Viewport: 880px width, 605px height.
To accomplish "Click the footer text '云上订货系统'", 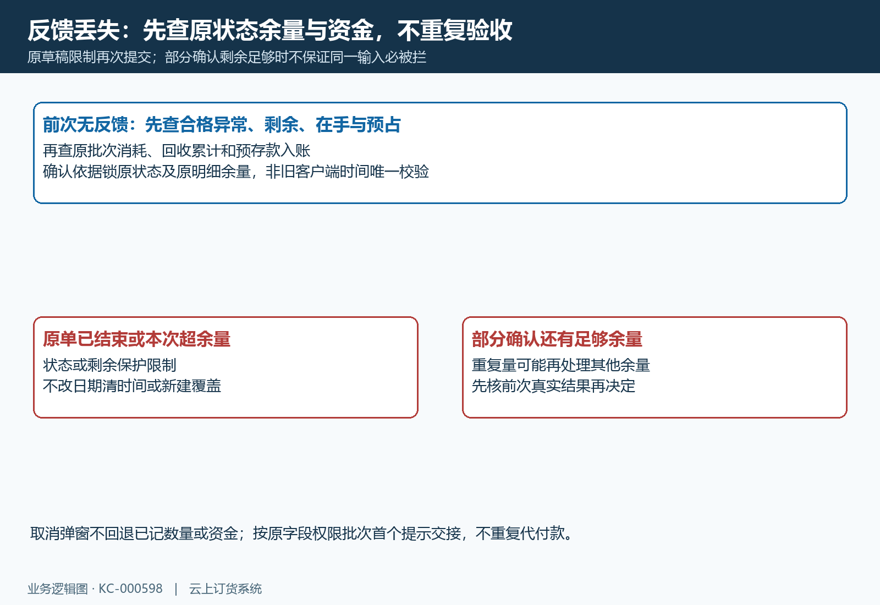I will pos(226,588).
